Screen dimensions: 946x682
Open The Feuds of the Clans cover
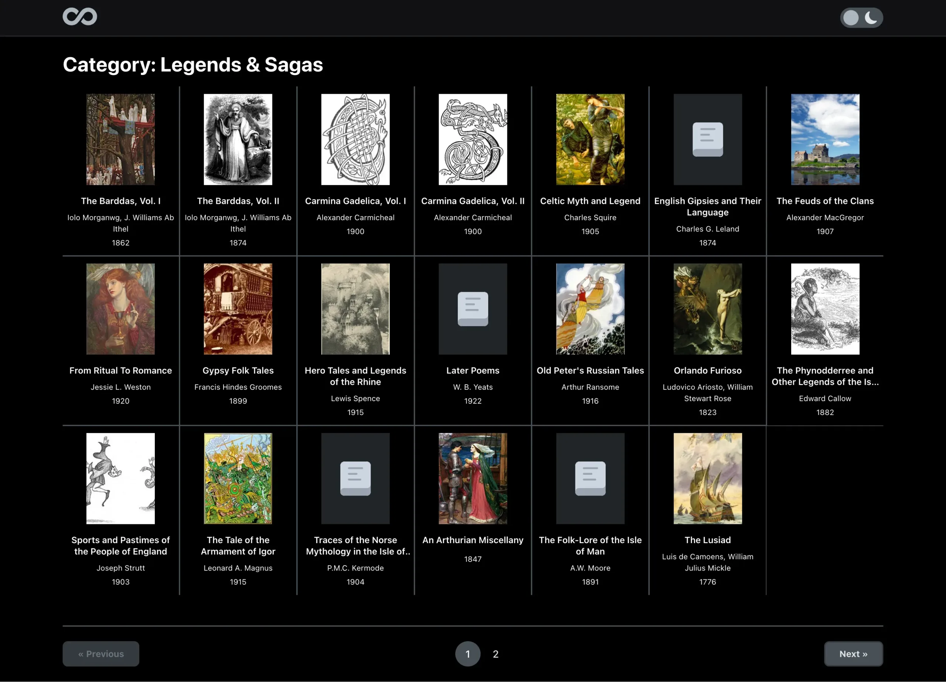click(825, 139)
